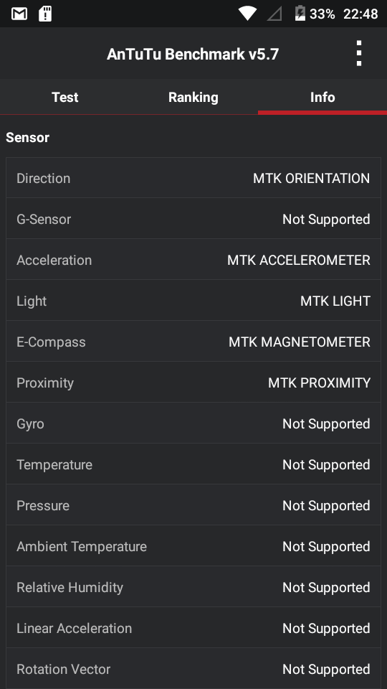The height and width of the screenshot is (689, 387).
Task: Tap the SD card notification icon
Action: pos(45,14)
